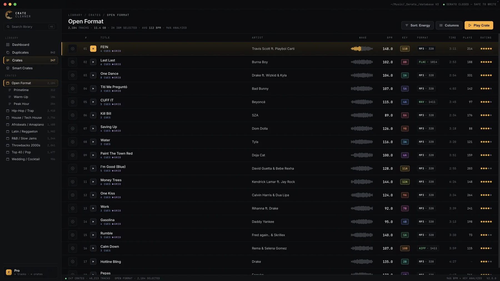Open the Top 40 / Pop crate

pyautogui.click(x=31, y=152)
